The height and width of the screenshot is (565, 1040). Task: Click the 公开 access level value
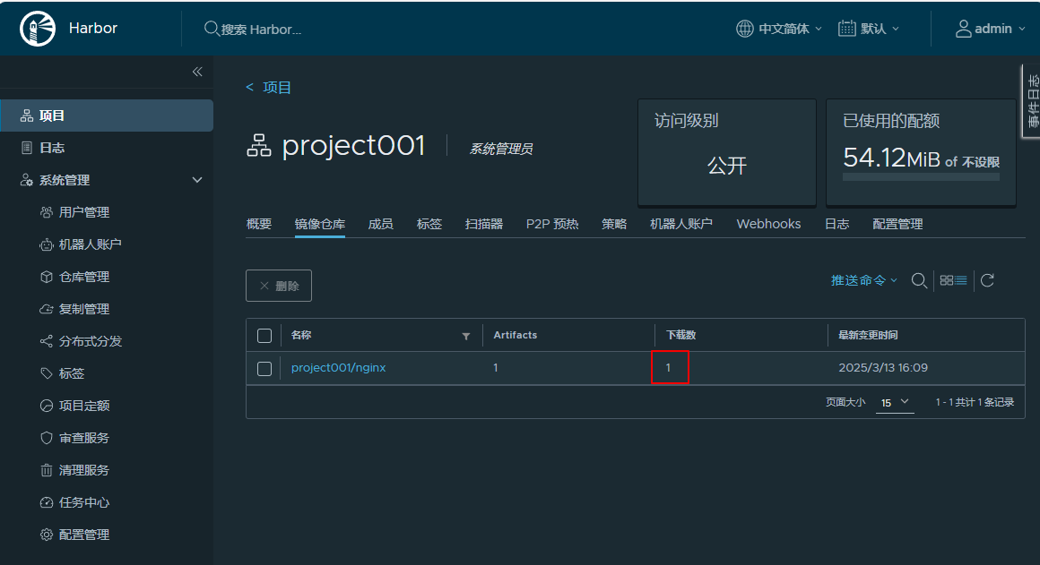(x=727, y=165)
